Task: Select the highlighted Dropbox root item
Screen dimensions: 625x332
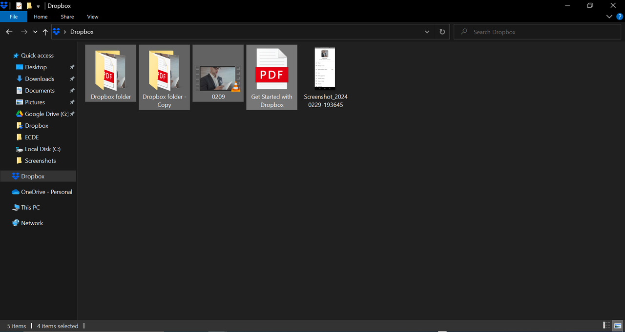Action: [x=38, y=176]
